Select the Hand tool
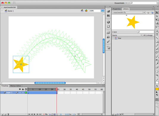Image resolution: width=159 pixels, height=116 pixels. [157, 71]
